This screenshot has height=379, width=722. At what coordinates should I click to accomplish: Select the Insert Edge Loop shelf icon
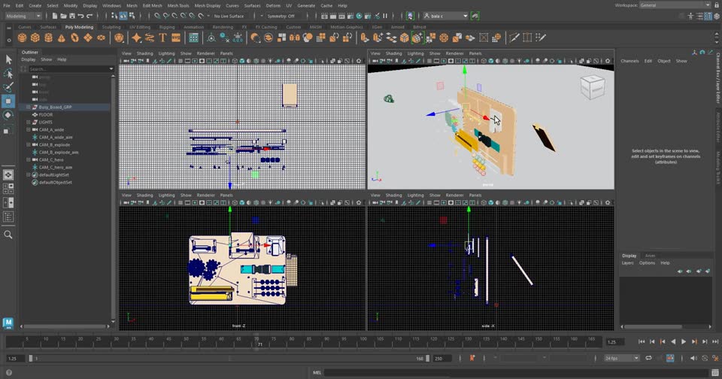(527, 38)
